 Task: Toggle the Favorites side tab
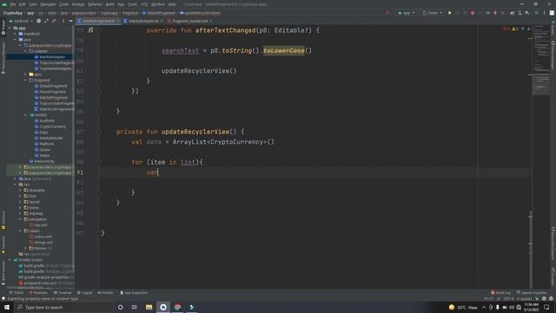click(3, 245)
